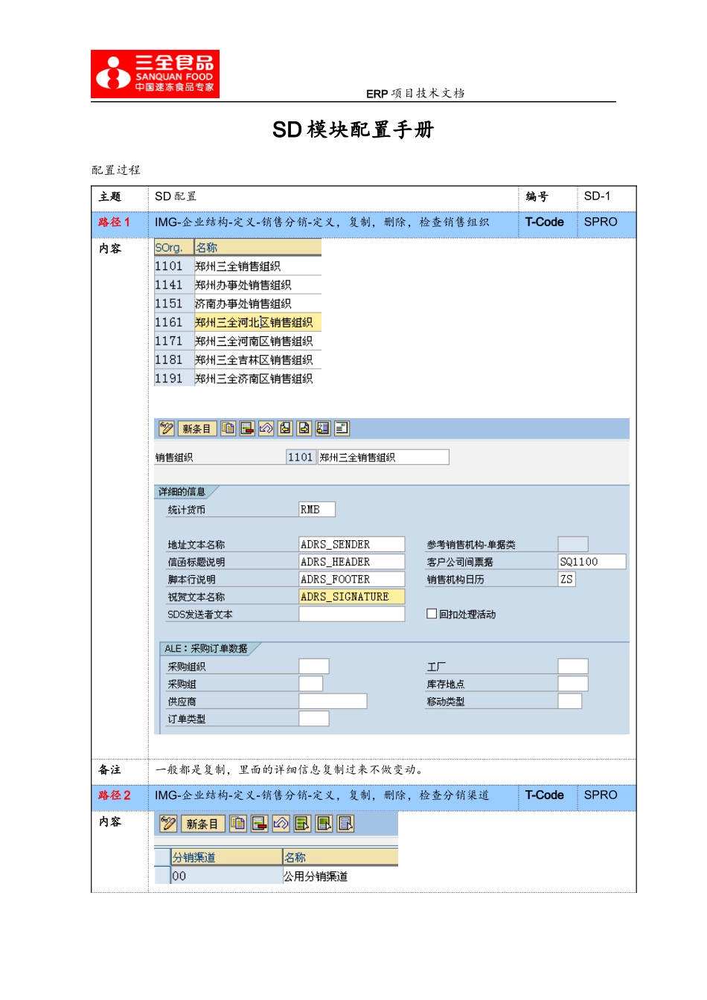Click the row selector beside channel 00
Image resolution: width=707 pixels, height=1000 pixels.
point(162,876)
